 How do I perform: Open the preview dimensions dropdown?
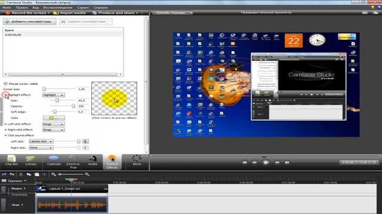coord(172,12)
